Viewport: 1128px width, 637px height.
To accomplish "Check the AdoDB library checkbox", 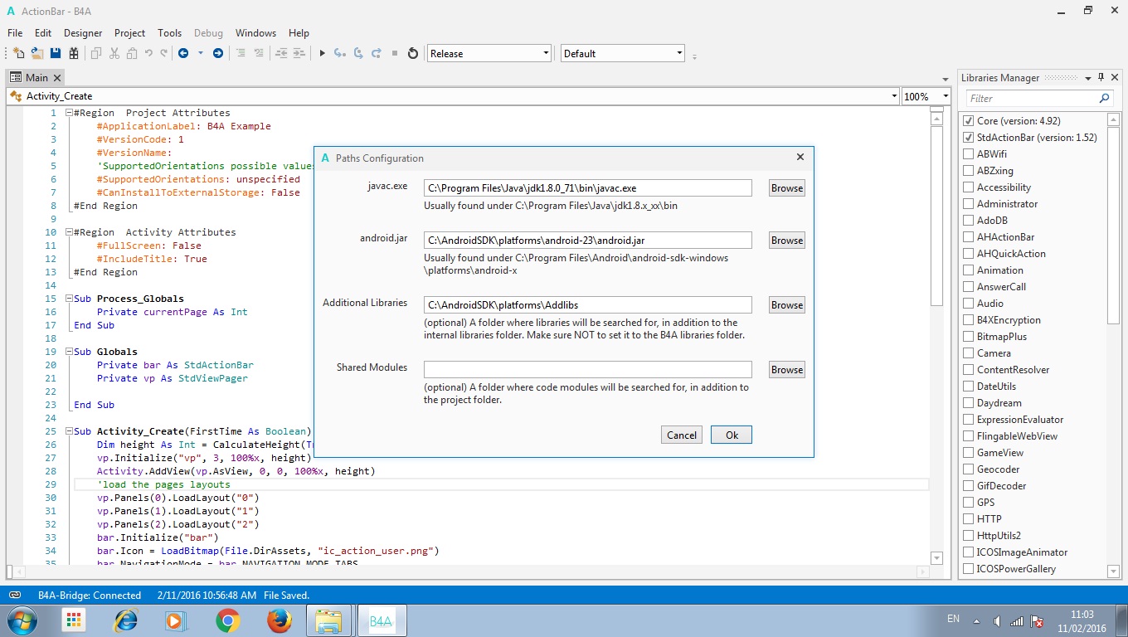I will (969, 221).
